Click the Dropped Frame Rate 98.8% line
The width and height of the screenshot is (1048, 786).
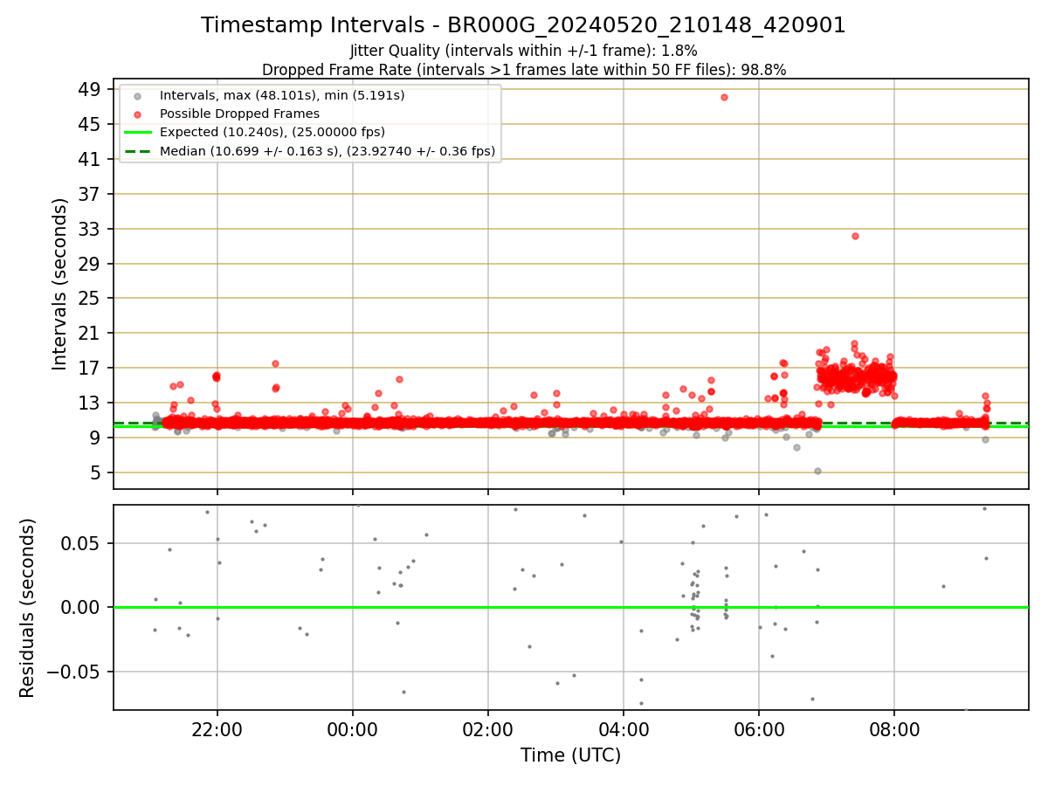point(523,70)
